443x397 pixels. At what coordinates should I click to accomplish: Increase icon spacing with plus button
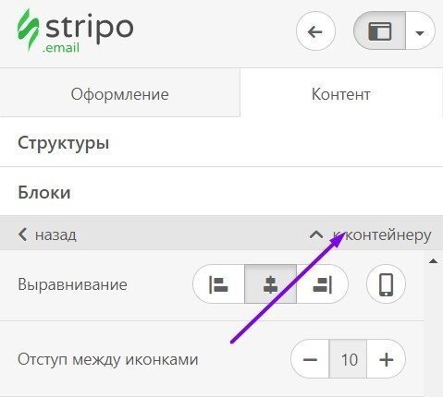387,359
